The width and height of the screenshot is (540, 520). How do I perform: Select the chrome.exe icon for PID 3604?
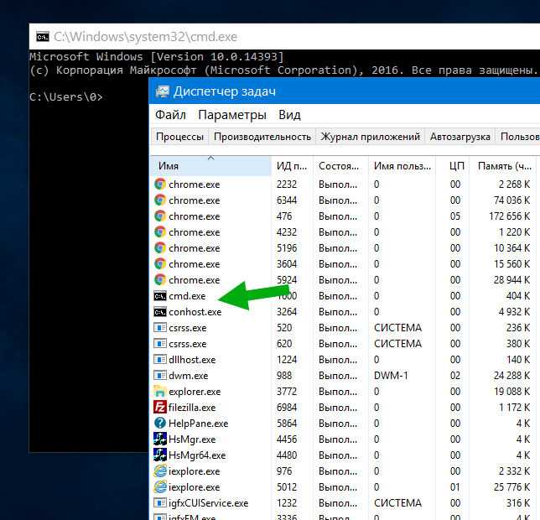pyautogui.click(x=160, y=264)
